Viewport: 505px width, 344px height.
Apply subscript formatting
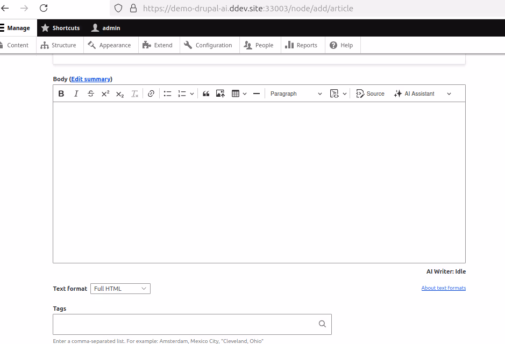tap(120, 94)
